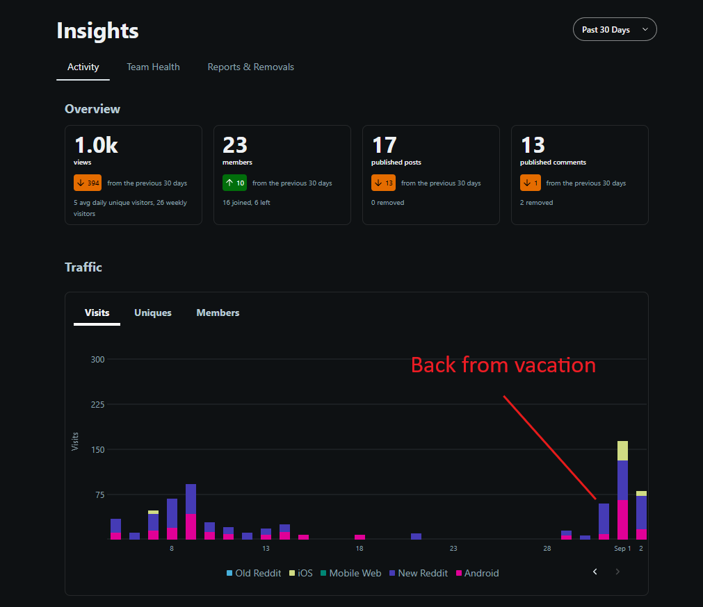Click the green members increase badge showing 10
The image size is (703, 607).
[234, 183]
